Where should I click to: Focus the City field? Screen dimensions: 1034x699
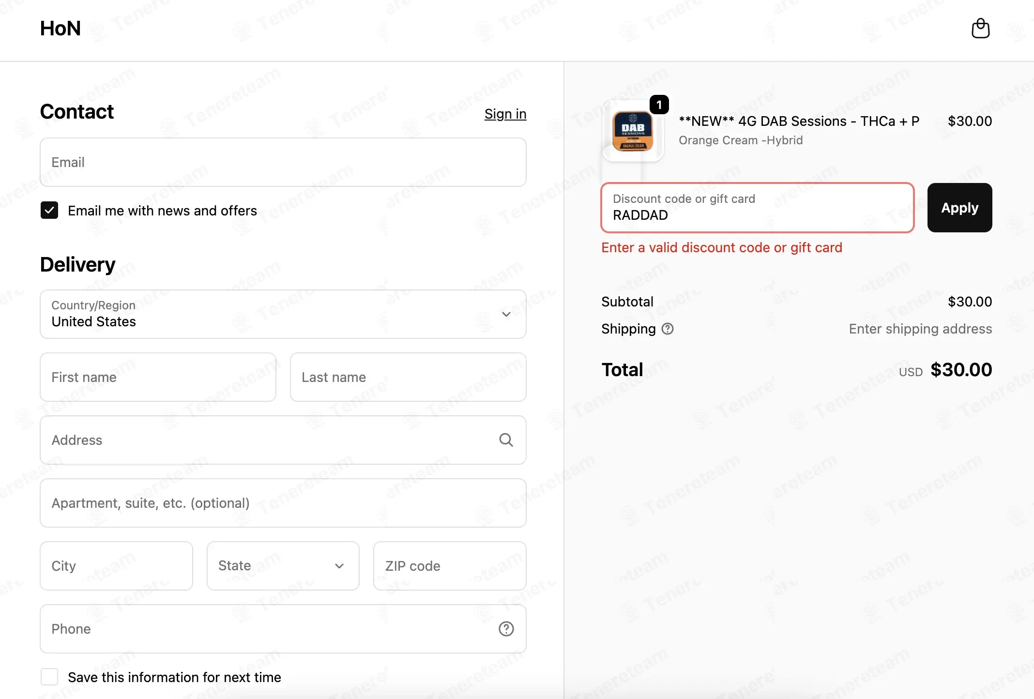pyautogui.click(x=116, y=566)
